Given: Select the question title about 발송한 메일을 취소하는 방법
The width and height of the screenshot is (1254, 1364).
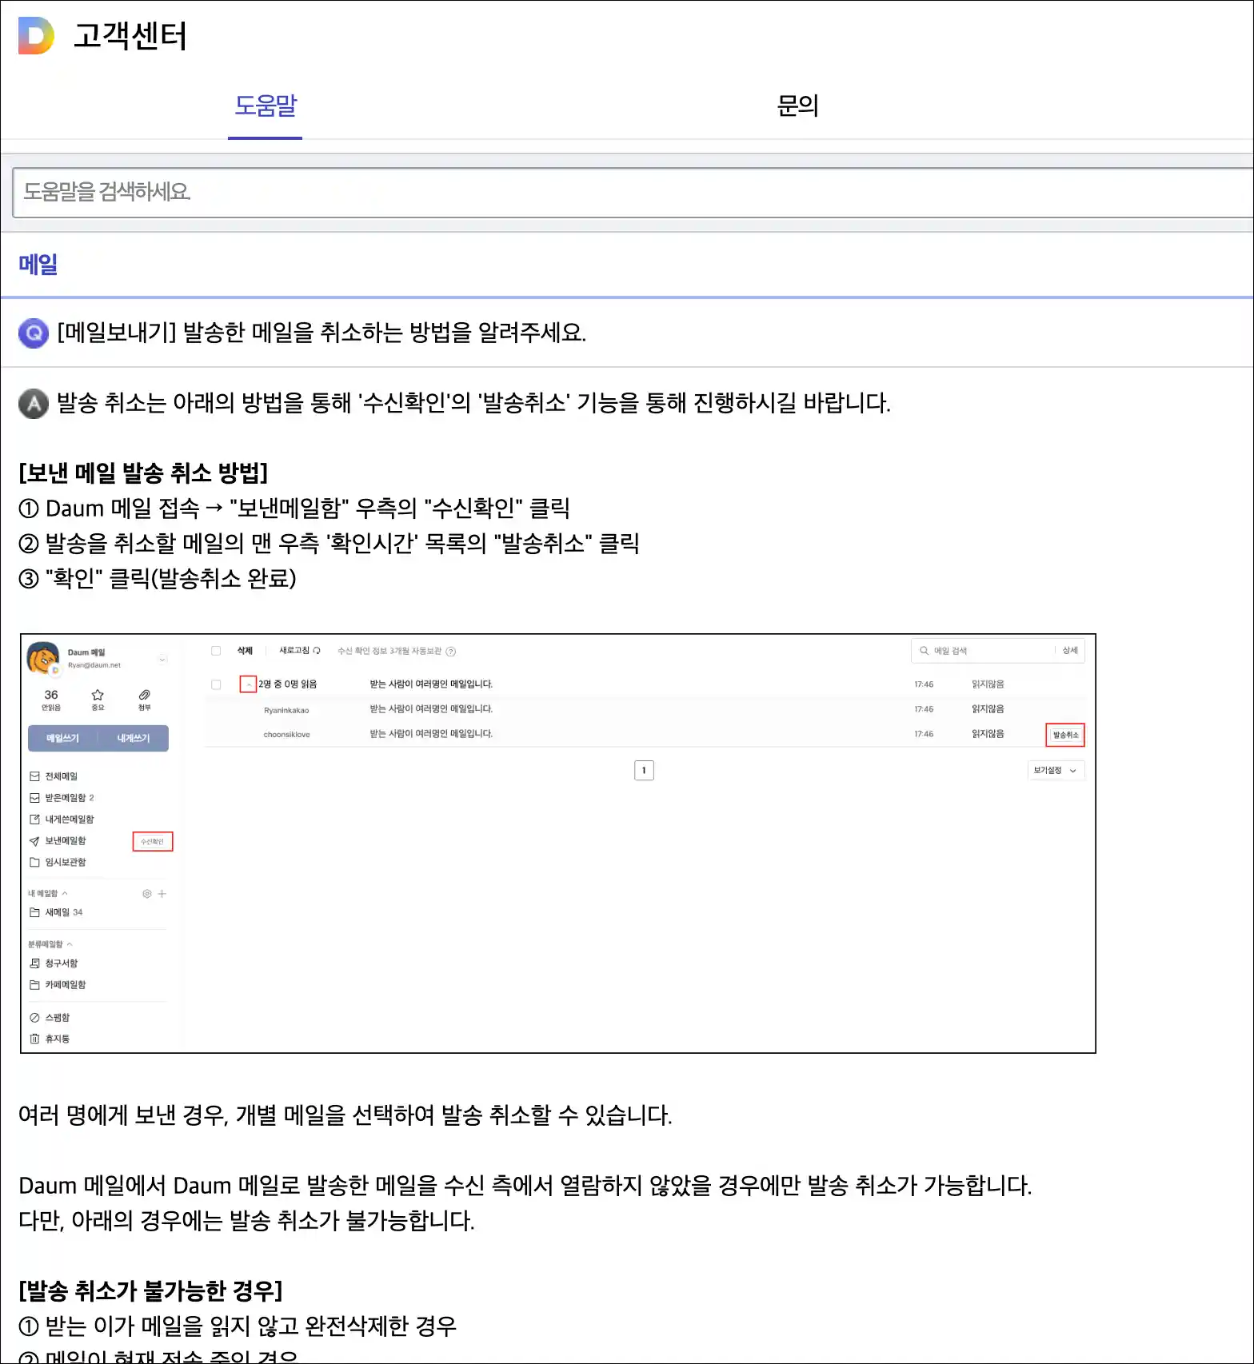Looking at the screenshot, I should 321,332.
